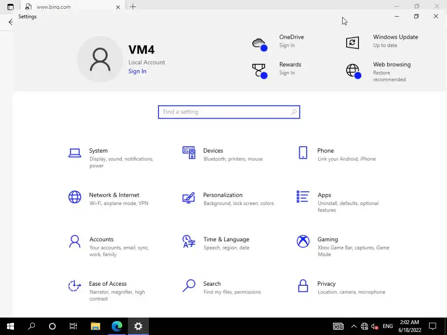Click the Rewards medal icon

(260, 71)
